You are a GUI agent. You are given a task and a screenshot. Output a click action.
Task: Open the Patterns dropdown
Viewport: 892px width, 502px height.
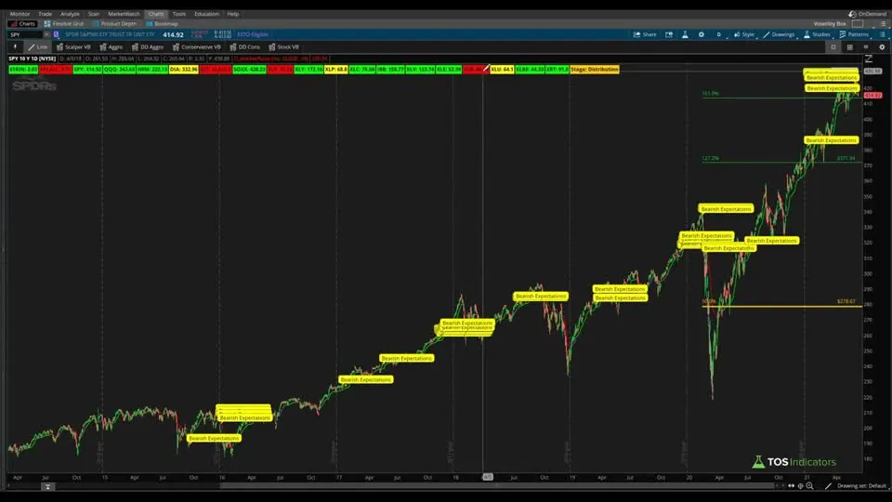click(855, 34)
